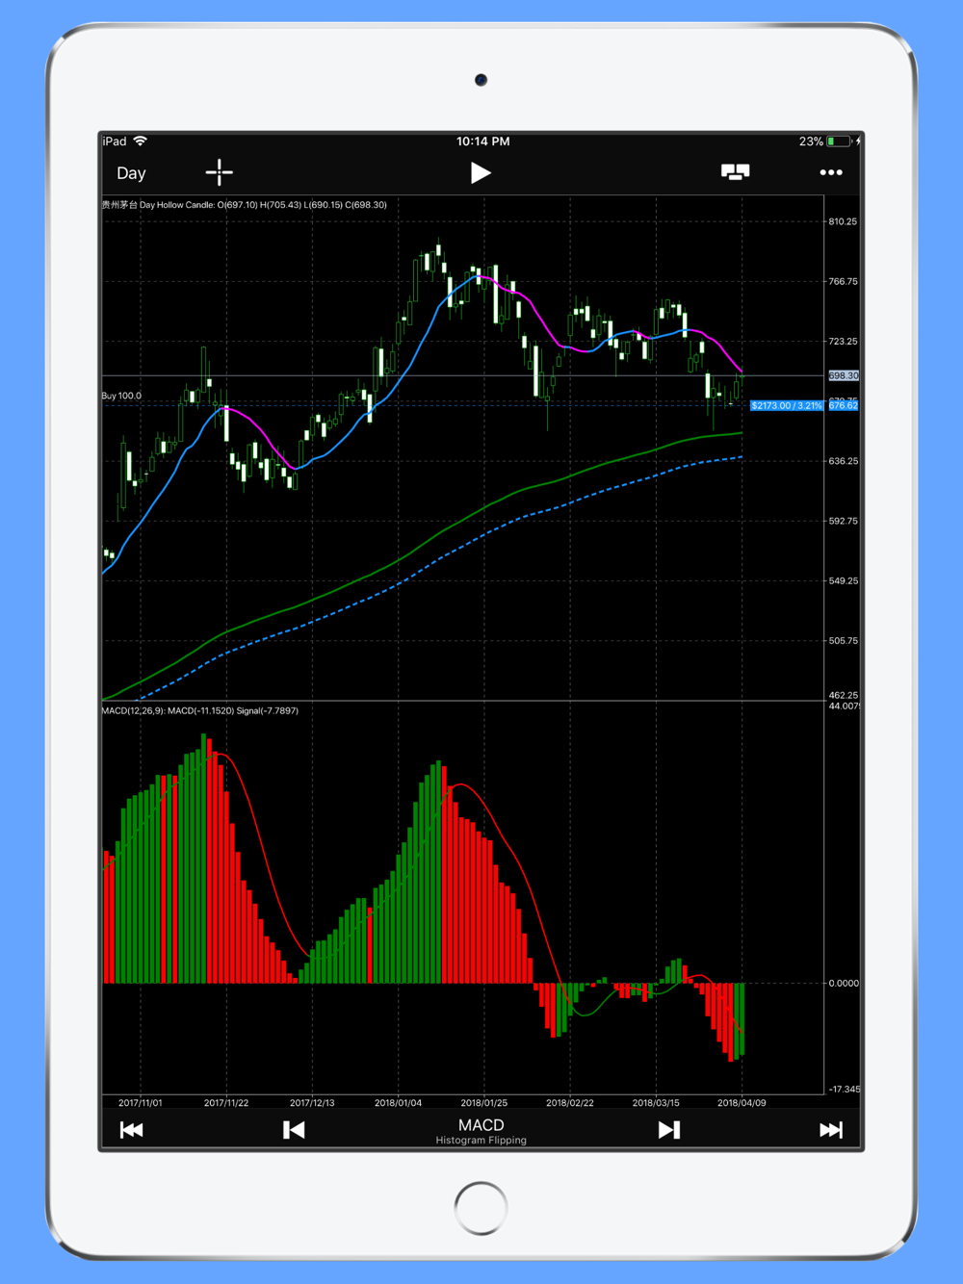Screen dimensions: 963x1284
Task: Select the 2017/12/13 date axis label
Action: (312, 1103)
